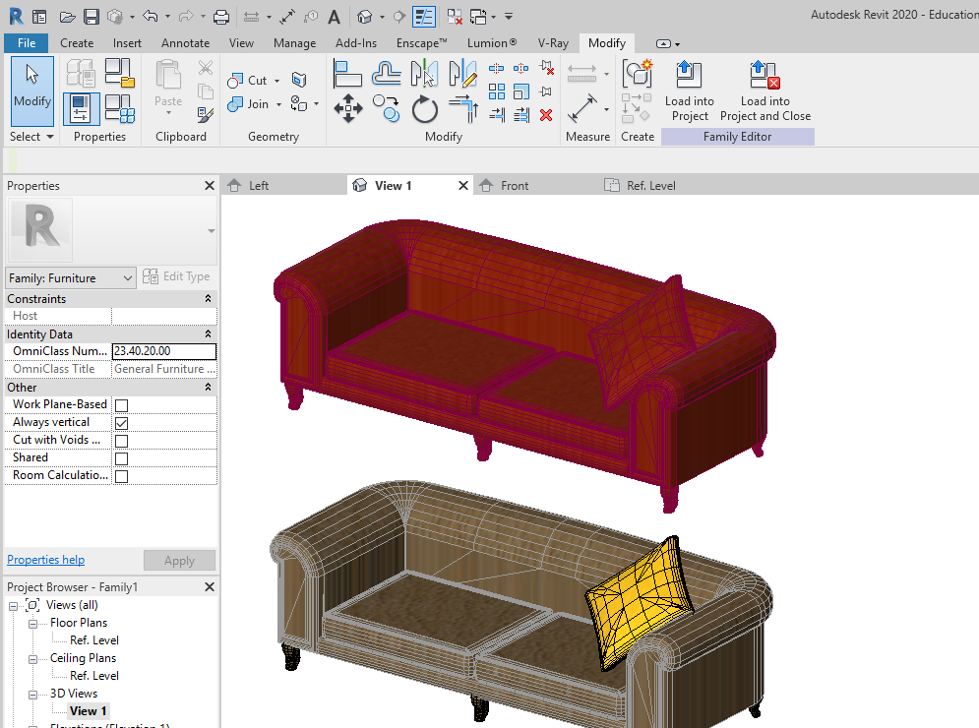
Task: Uncheck the Always vertical checkbox
Action: click(122, 423)
